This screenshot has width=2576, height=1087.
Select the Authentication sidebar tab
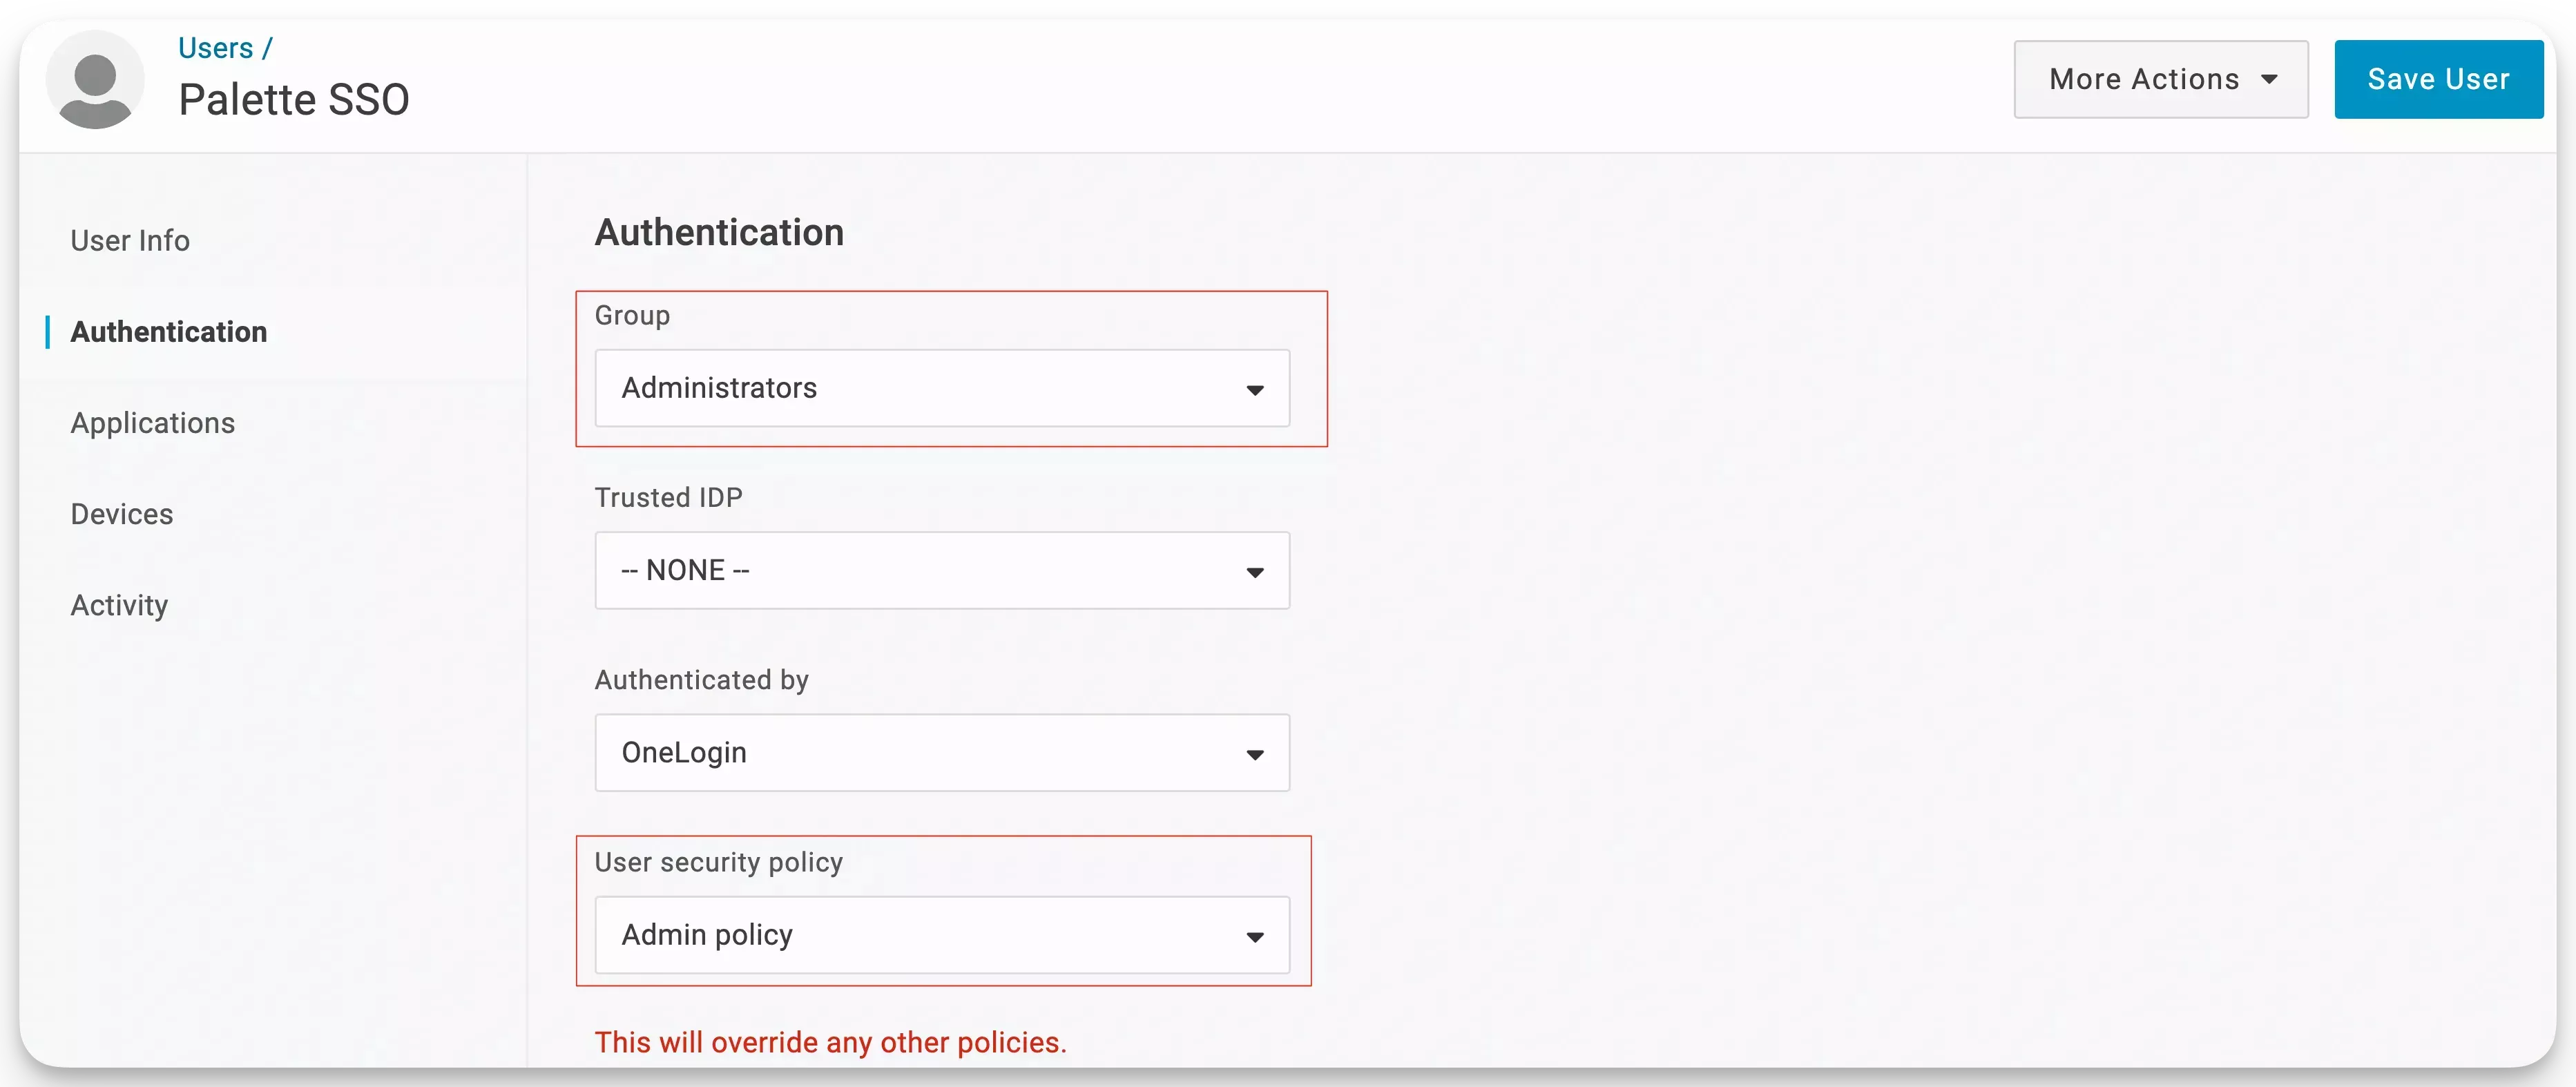(x=169, y=332)
